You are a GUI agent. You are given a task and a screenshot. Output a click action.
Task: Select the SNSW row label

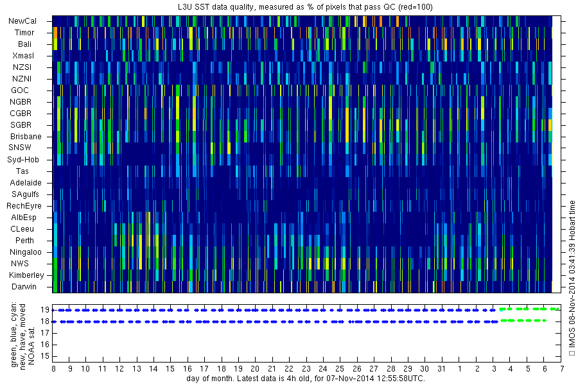[x=20, y=148]
